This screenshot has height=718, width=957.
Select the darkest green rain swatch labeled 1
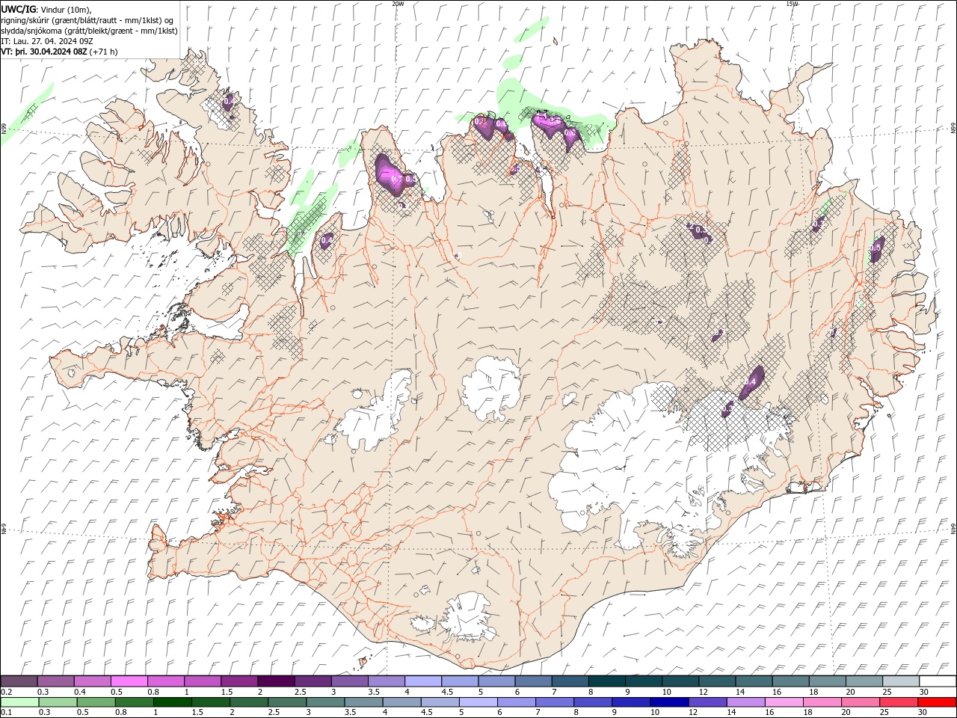(172, 702)
